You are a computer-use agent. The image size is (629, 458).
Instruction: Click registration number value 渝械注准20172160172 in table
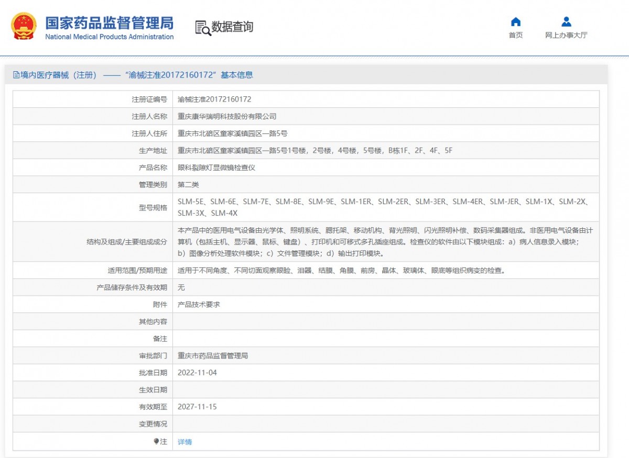tap(214, 99)
